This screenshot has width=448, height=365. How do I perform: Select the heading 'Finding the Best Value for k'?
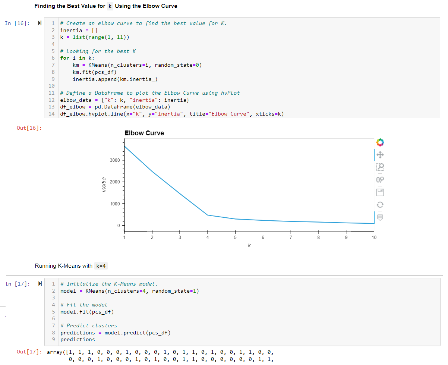tap(105, 6)
